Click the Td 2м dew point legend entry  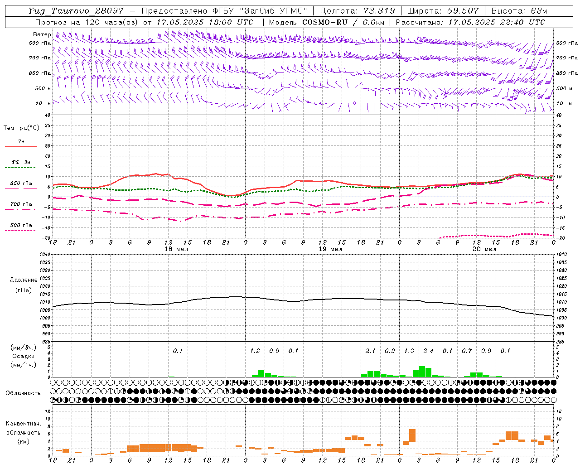[x=21, y=162]
